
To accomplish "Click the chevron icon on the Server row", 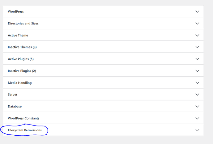I will click(197, 95).
